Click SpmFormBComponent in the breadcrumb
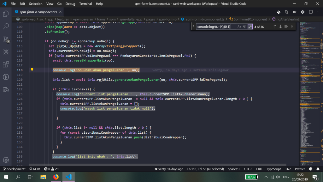The height and width of the screenshot is (182, 323). (x=250, y=19)
